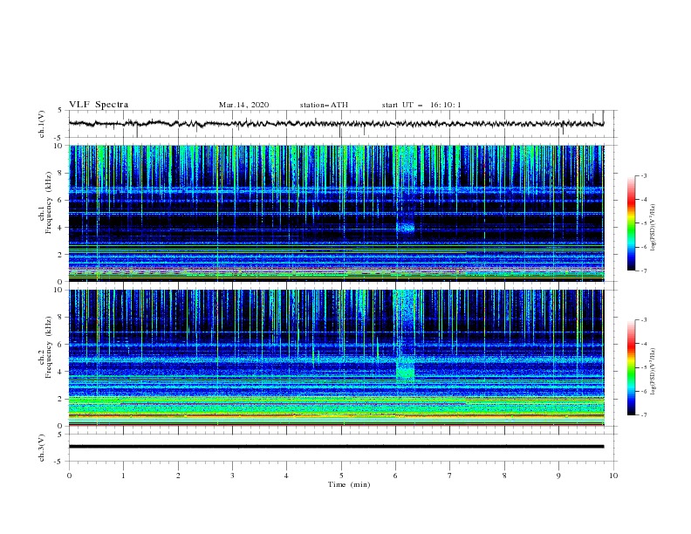The width and height of the screenshot is (691, 534).
Task: Select the "start UT = 16:10:1" text
Action: click(421, 105)
